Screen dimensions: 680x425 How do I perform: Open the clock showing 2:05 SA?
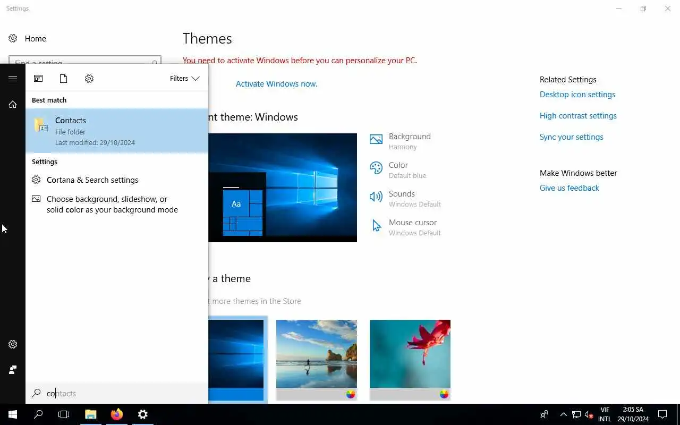click(x=633, y=414)
